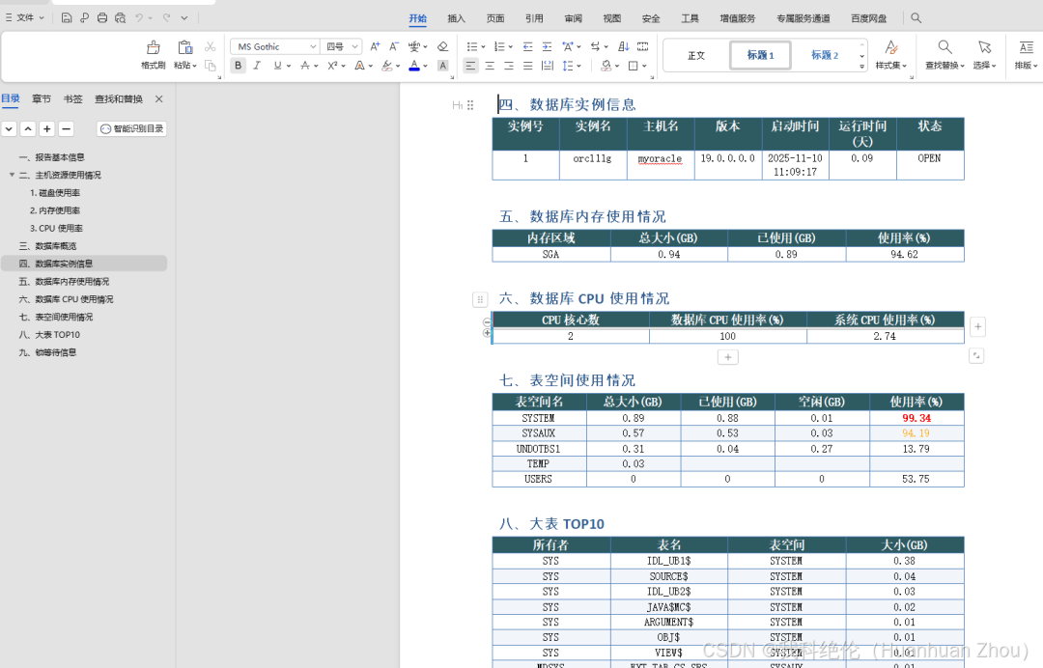Toggle Align Left paragraph button
The image size is (1043, 668).
(x=470, y=65)
